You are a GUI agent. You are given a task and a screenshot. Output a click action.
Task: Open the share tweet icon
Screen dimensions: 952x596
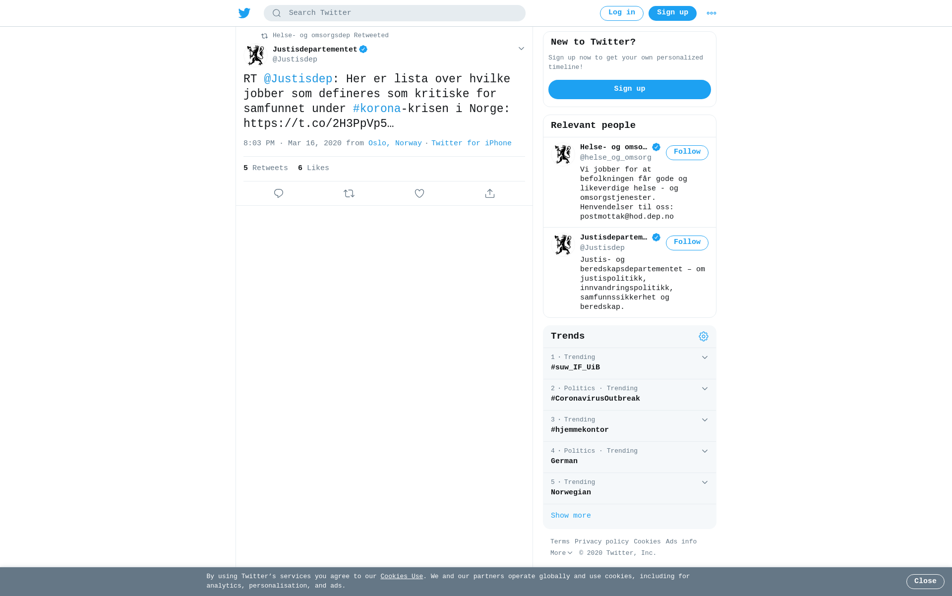tap(490, 193)
